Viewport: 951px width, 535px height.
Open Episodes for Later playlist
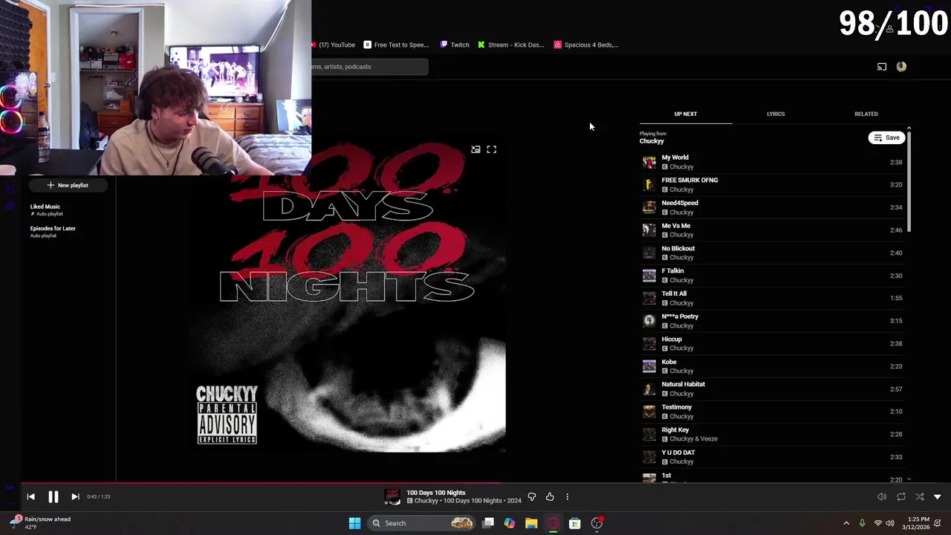point(53,232)
